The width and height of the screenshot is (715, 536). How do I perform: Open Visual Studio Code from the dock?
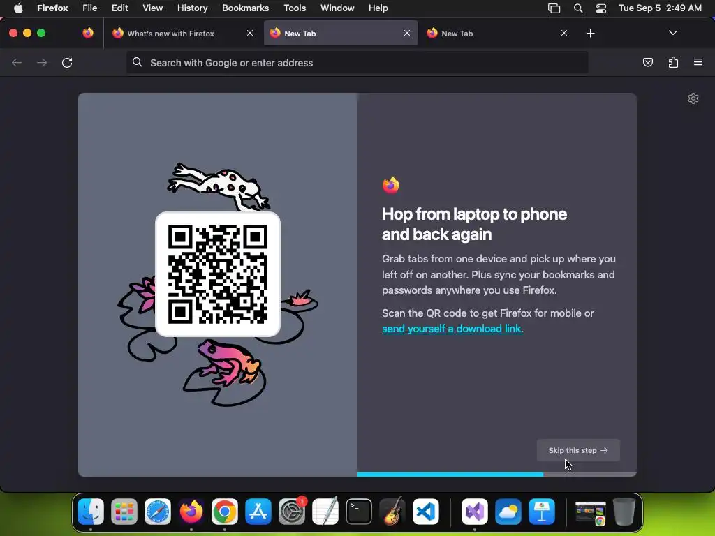tap(426, 512)
